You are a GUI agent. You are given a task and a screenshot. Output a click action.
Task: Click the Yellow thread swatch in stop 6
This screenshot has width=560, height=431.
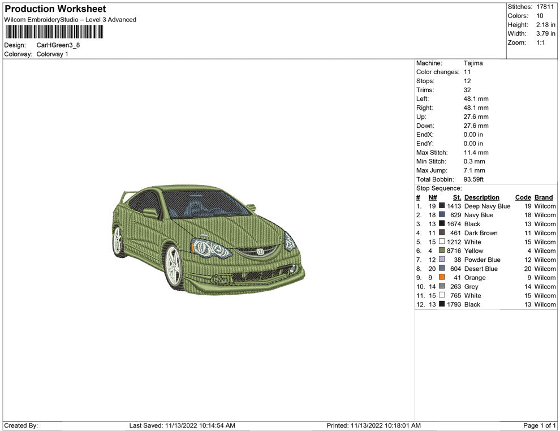point(442,251)
